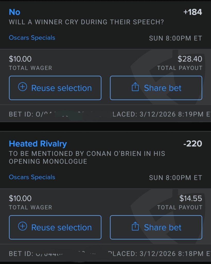Screen dimensions: 211x264
Task: Click the "Will a winner cry" question text
Action: pyautogui.click(x=86, y=22)
